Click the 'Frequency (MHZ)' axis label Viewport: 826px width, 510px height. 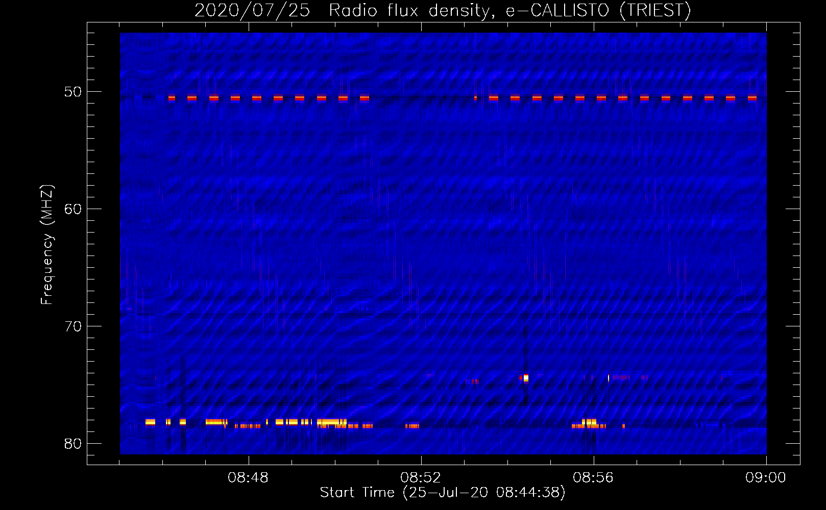tap(47, 244)
